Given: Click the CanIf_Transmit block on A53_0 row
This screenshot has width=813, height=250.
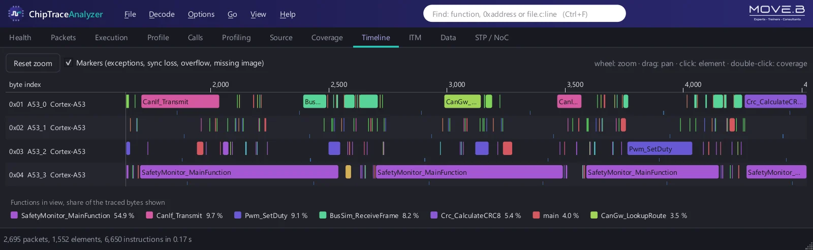Looking at the screenshot, I should 180,102.
